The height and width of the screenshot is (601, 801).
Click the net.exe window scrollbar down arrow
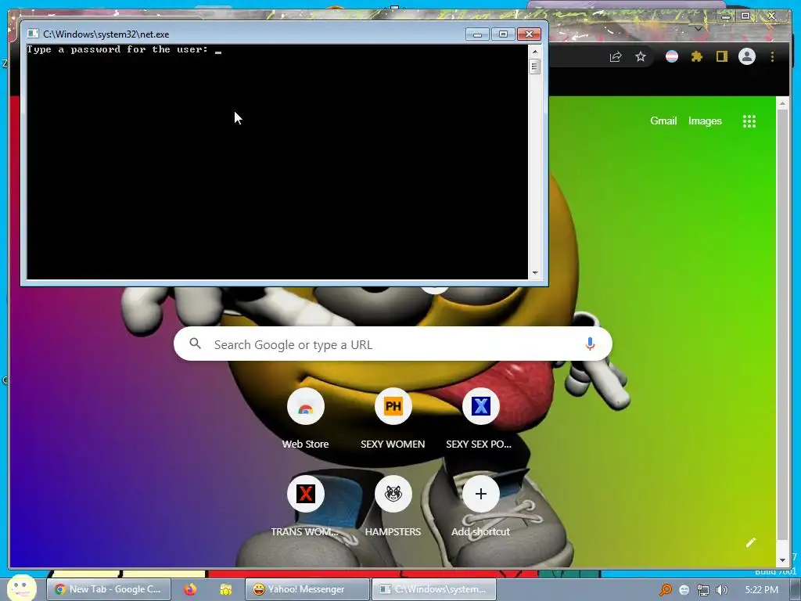pyautogui.click(x=535, y=273)
